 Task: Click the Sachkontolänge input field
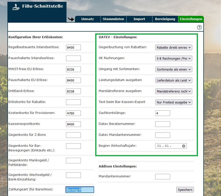pyautogui.click(x=162, y=113)
